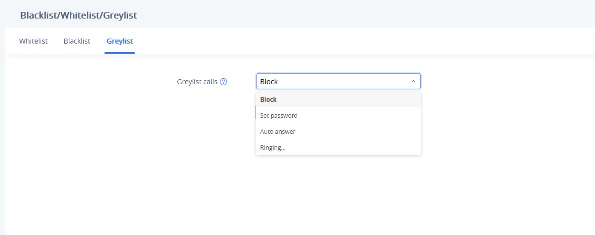Set greylist calls to require password
Screen dimensions: 595x235
click(338, 115)
